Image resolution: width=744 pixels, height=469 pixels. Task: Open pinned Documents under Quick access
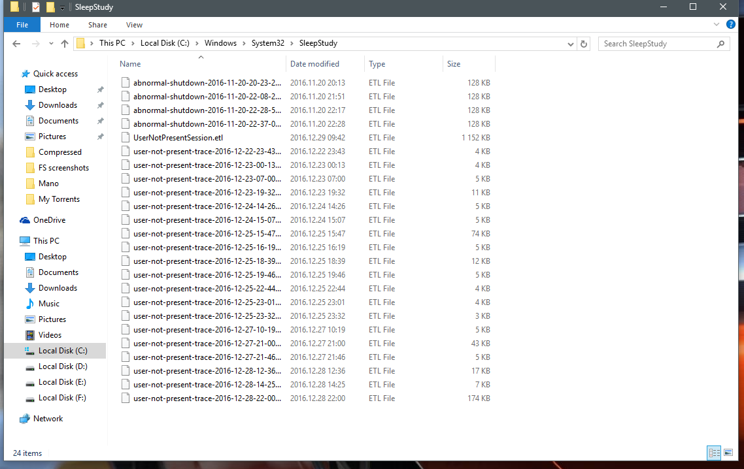pyautogui.click(x=58, y=120)
